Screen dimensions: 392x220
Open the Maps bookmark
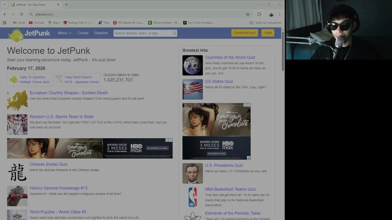(54, 23)
